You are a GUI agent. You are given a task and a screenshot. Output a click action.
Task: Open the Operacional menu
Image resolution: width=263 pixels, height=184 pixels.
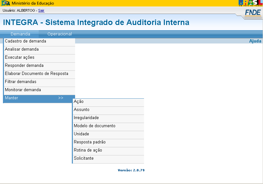[59, 34]
